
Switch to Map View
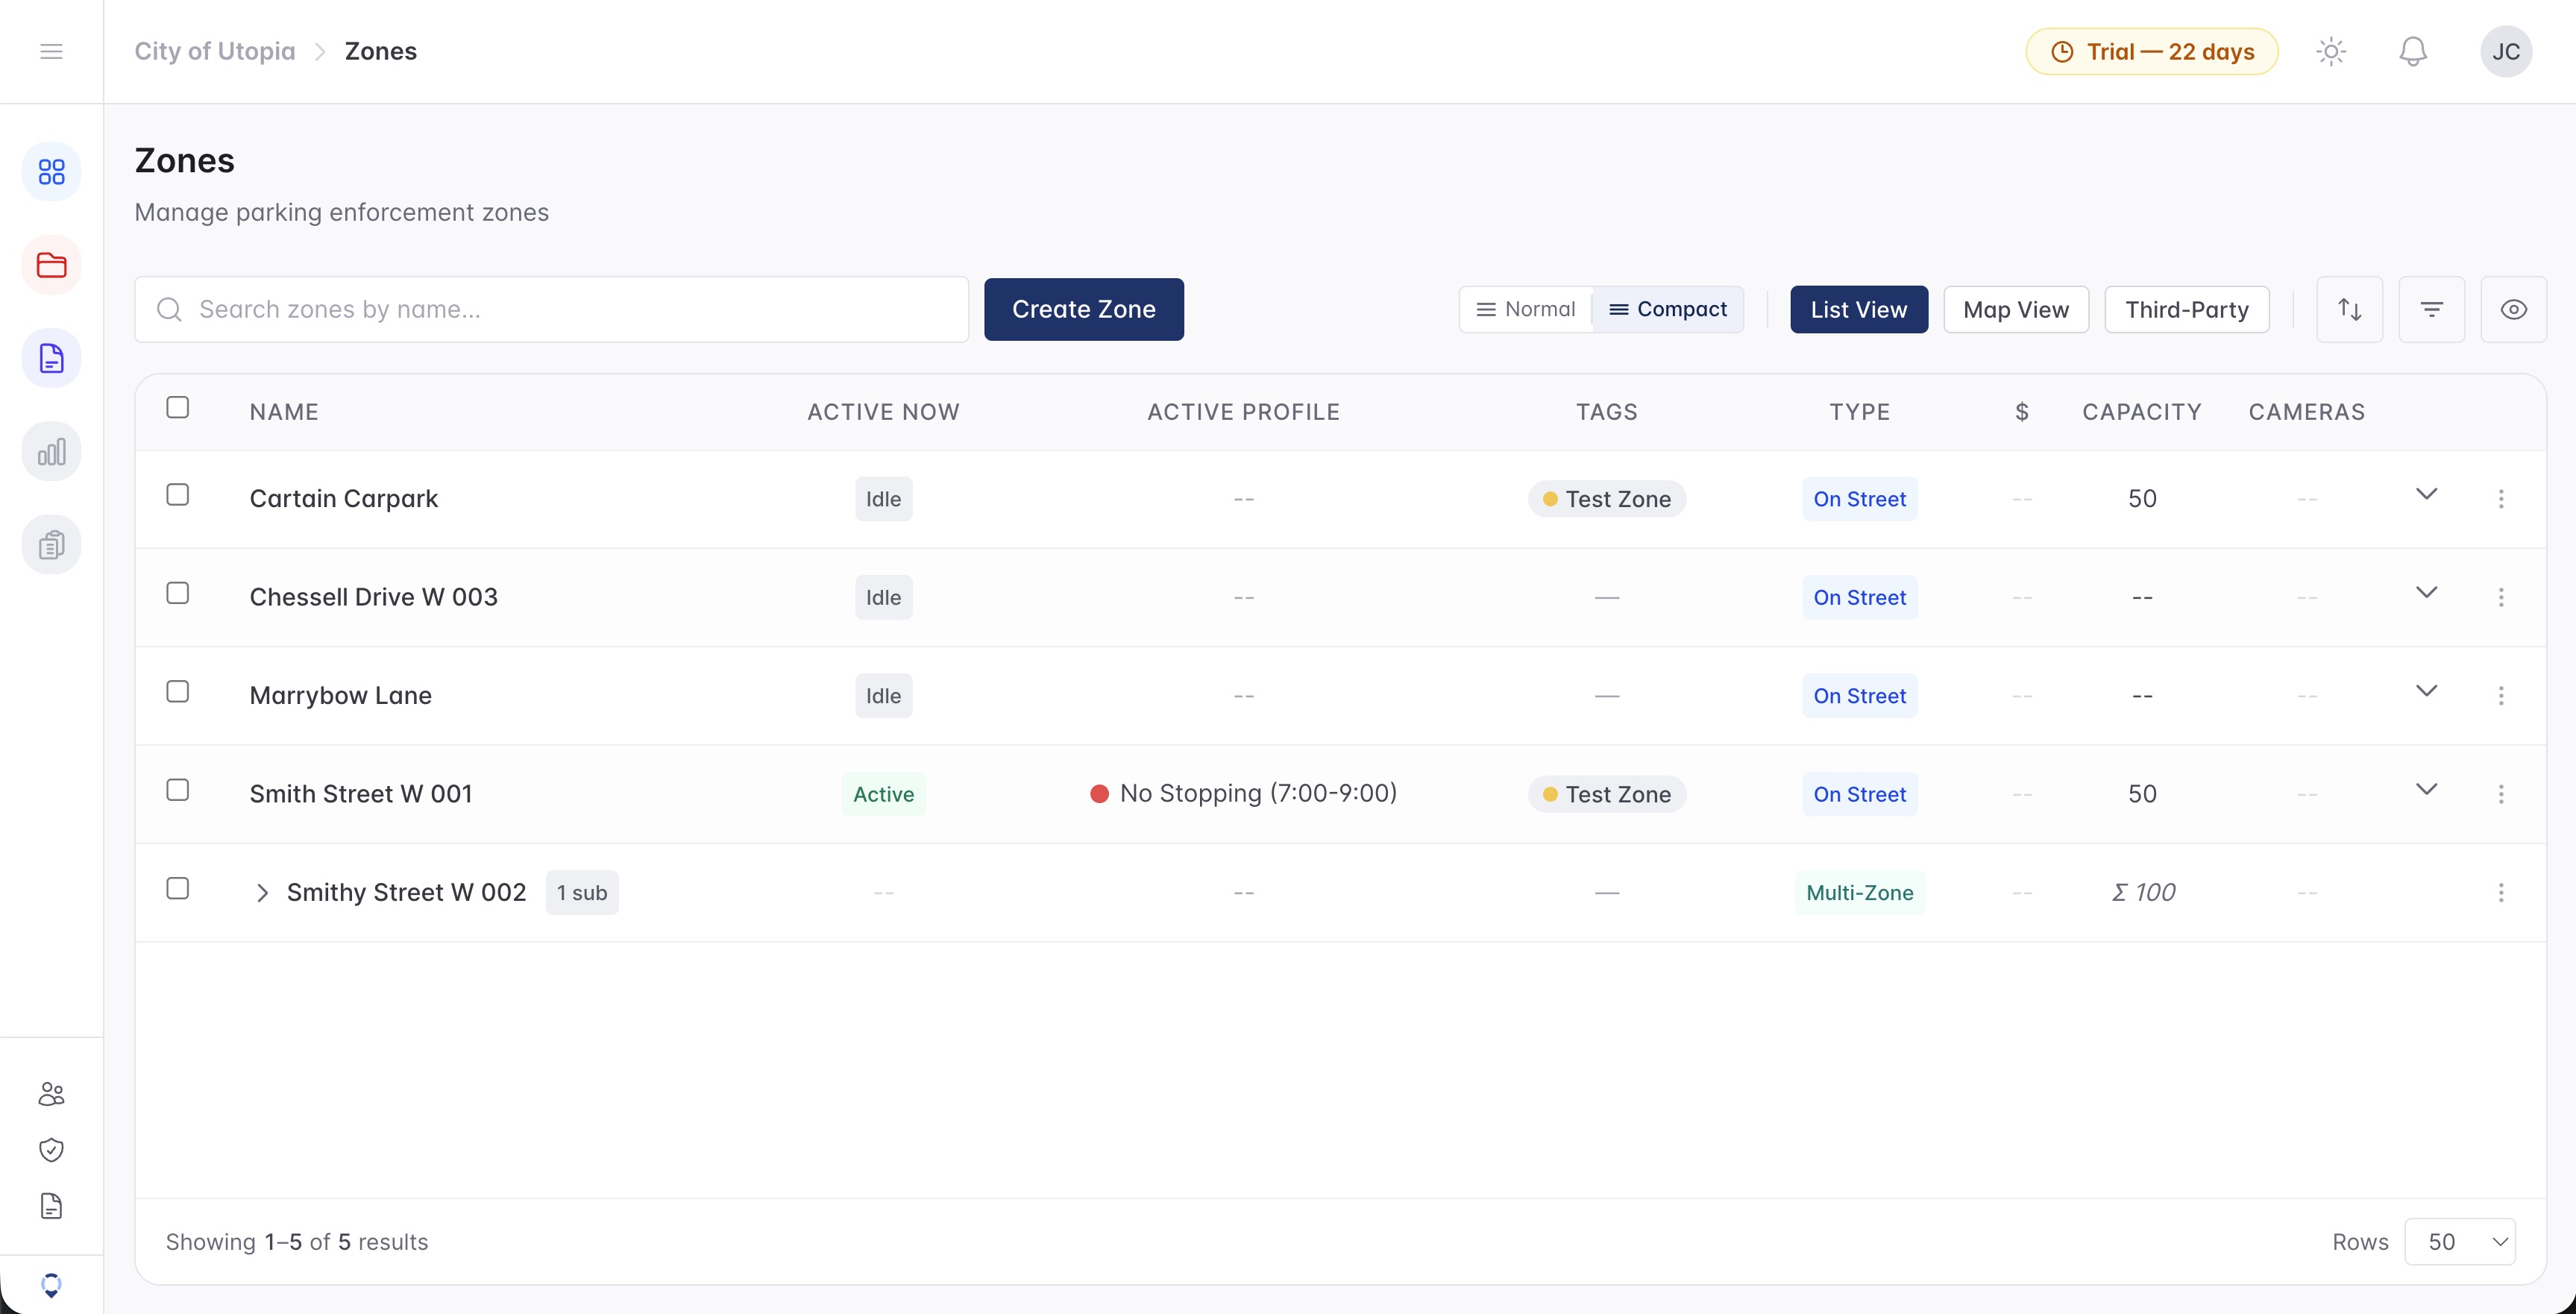pyautogui.click(x=2016, y=310)
